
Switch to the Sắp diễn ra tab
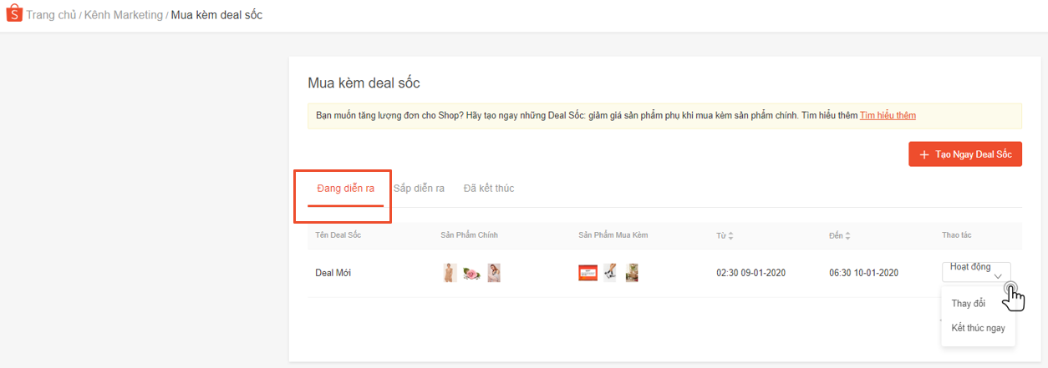pos(419,188)
